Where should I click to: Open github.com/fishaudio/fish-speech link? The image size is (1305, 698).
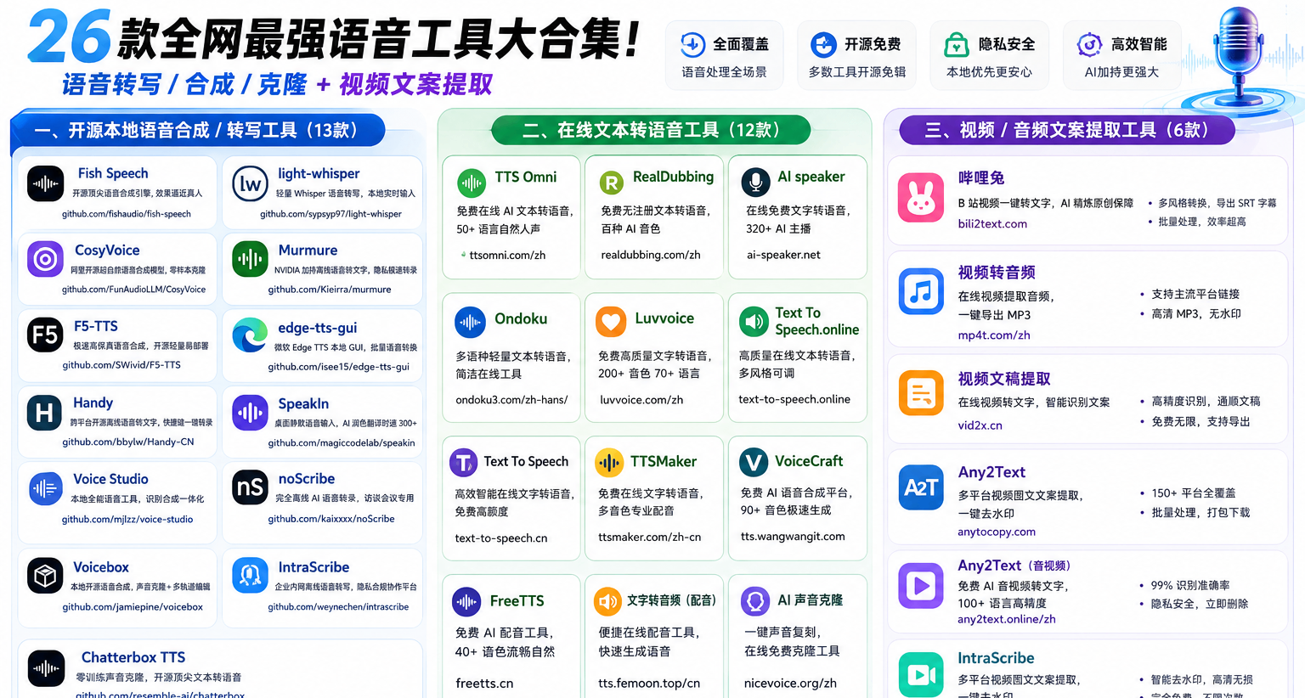tap(127, 214)
